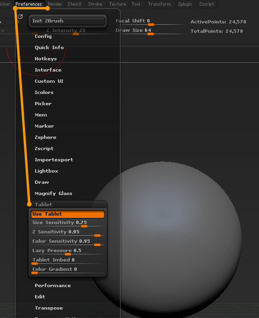Adjust the Lazy Pressure slider
Screen dimensions: 259x318
click(x=68, y=252)
